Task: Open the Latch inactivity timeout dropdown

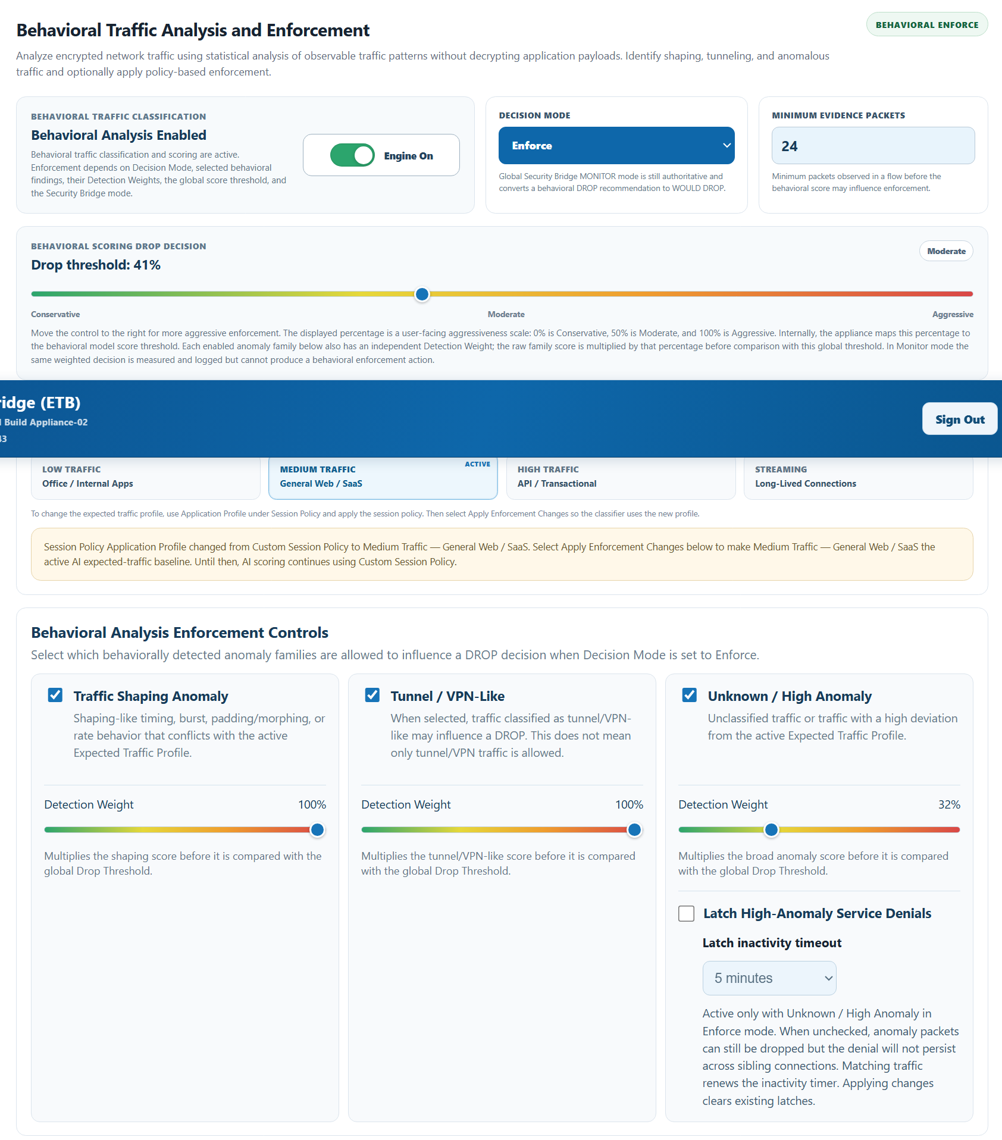Action: [769, 978]
